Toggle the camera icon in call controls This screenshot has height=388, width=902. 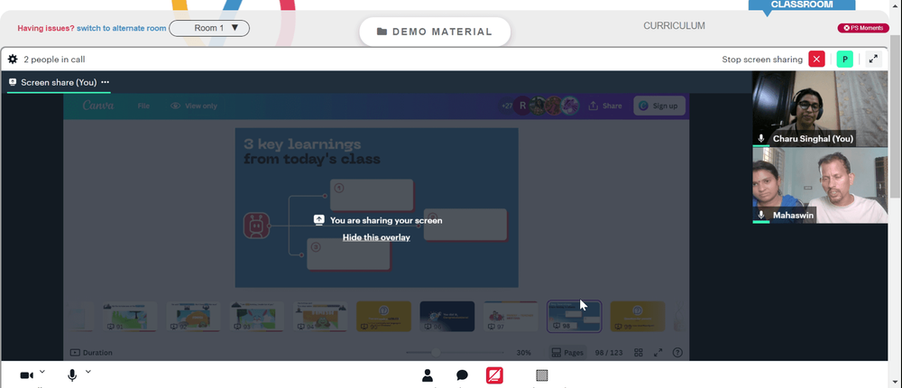26,375
